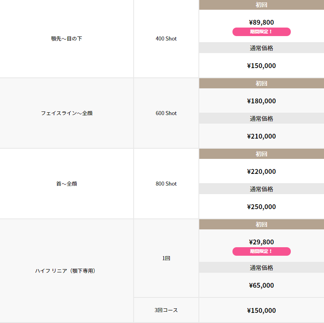Click the ハイフ リニア（顎下専用）cell
Screen dimensions: 324x323
(x=66, y=271)
